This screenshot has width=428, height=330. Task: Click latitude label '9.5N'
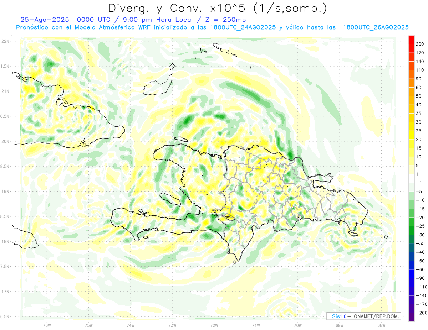click(x=5, y=166)
